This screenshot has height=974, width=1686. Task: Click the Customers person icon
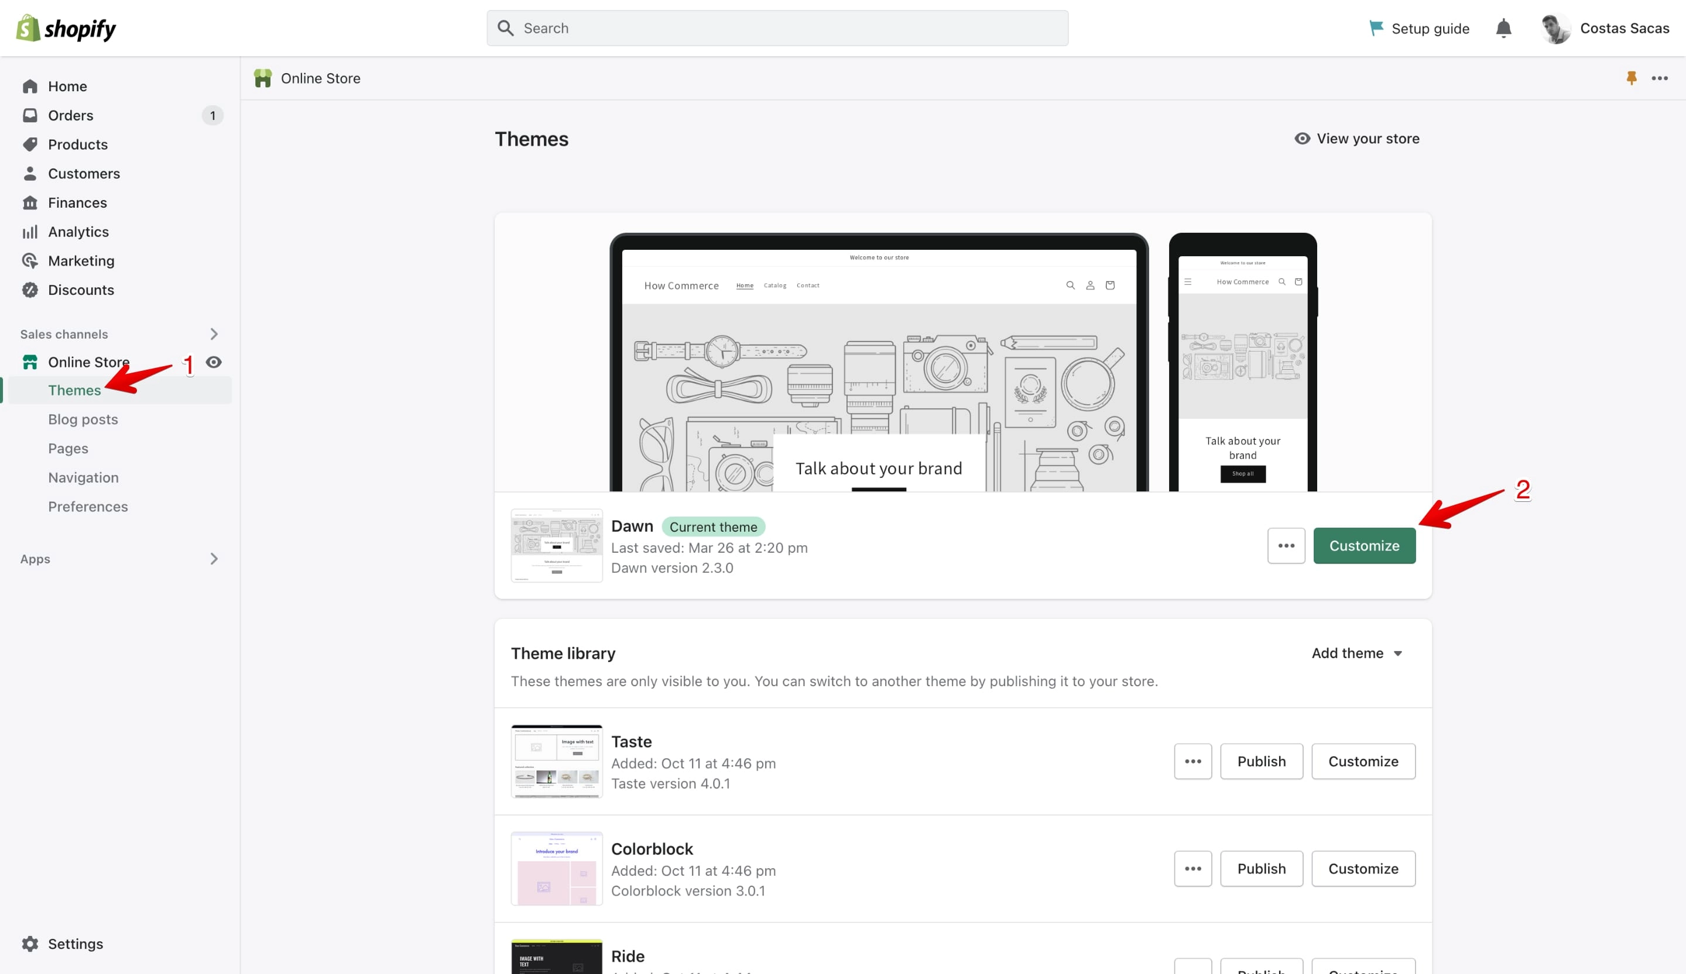pyautogui.click(x=30, y=173)
